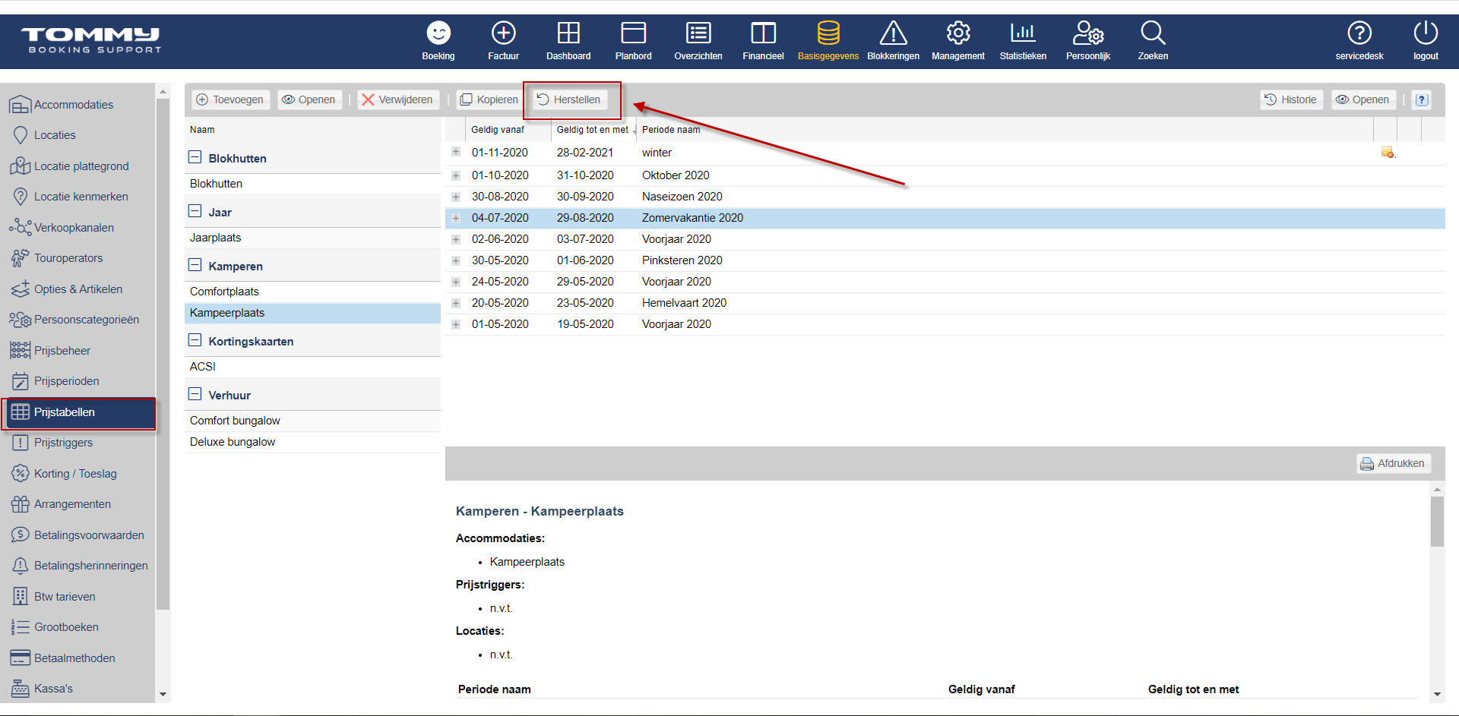The width and height of the screenshot is (1459, 716).
Task: Click the Kopieren button
Action: pyautogui.click(x=489, y=99)
